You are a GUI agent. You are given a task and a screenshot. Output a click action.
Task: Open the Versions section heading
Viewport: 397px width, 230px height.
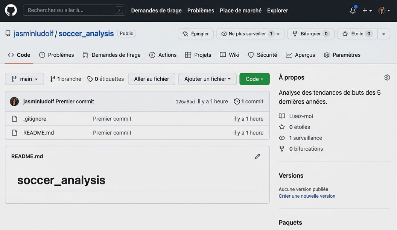pos(291,176)
